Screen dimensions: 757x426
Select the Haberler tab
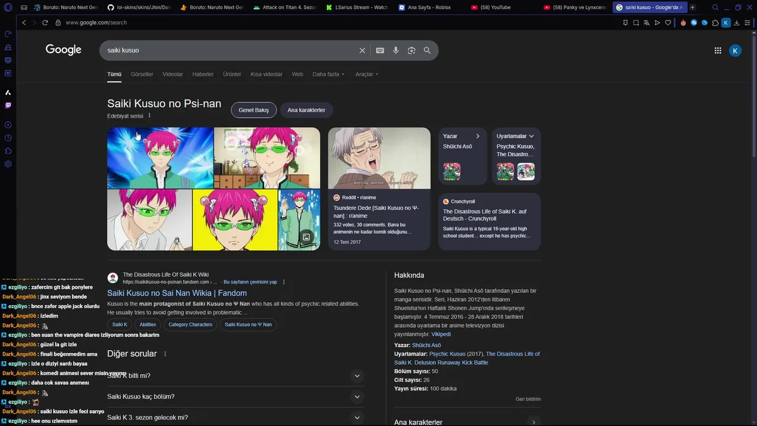pos(203,74)
